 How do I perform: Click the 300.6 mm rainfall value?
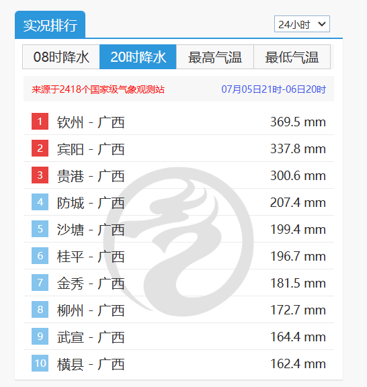298,175
